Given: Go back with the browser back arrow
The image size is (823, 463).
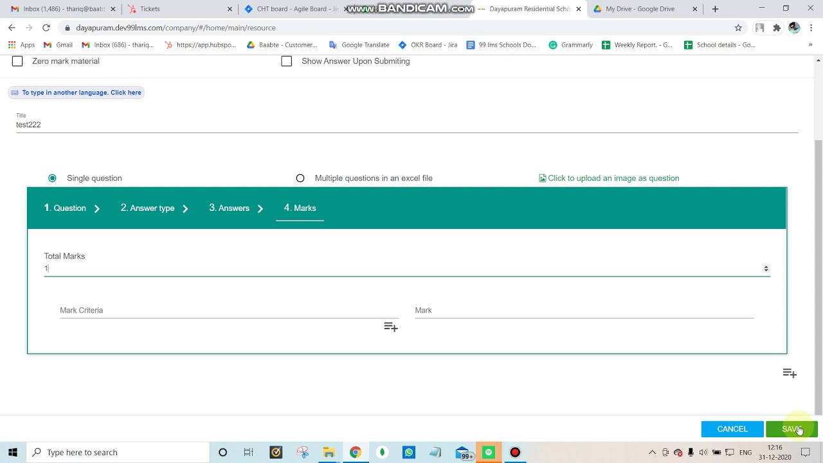Looking at the screenshot, I should [x=12, y=28].
